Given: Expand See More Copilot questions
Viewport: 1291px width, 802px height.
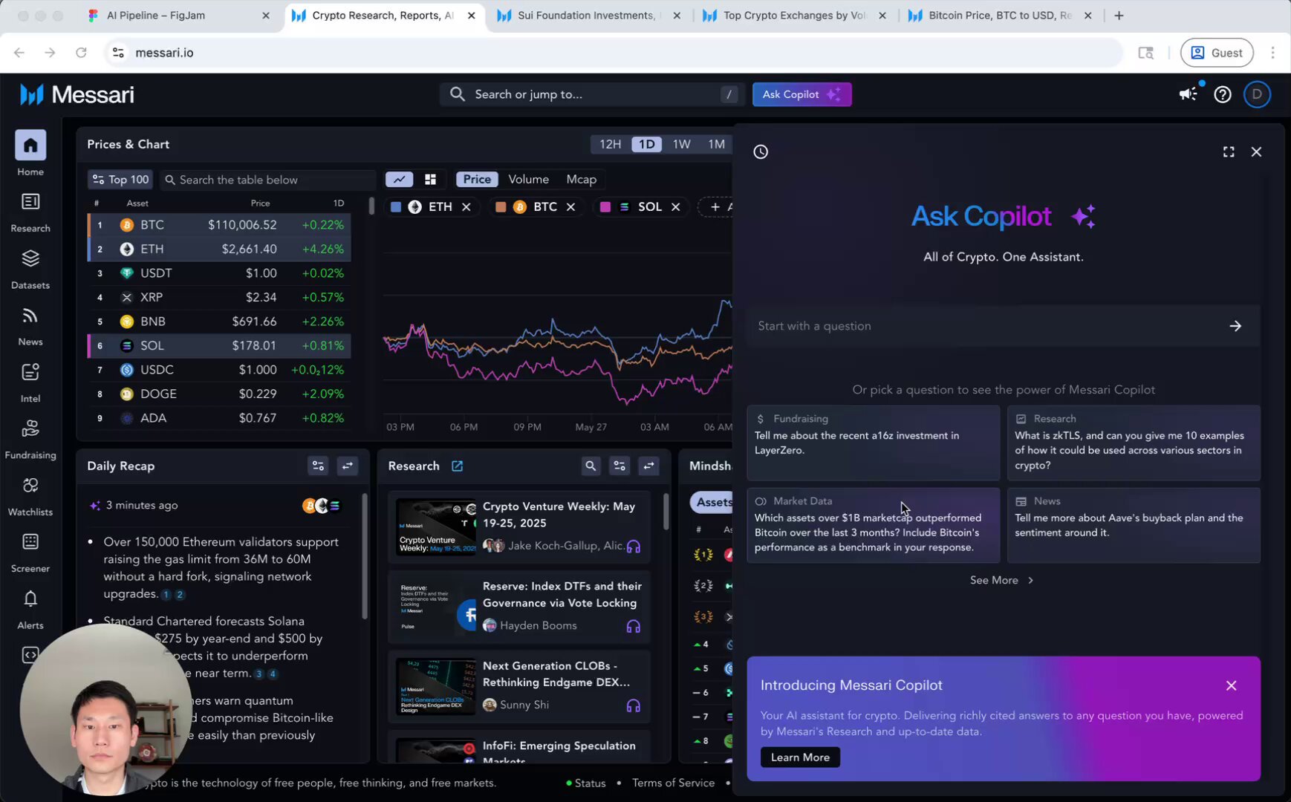Looking at the screenshot, I should [1002, 580].
